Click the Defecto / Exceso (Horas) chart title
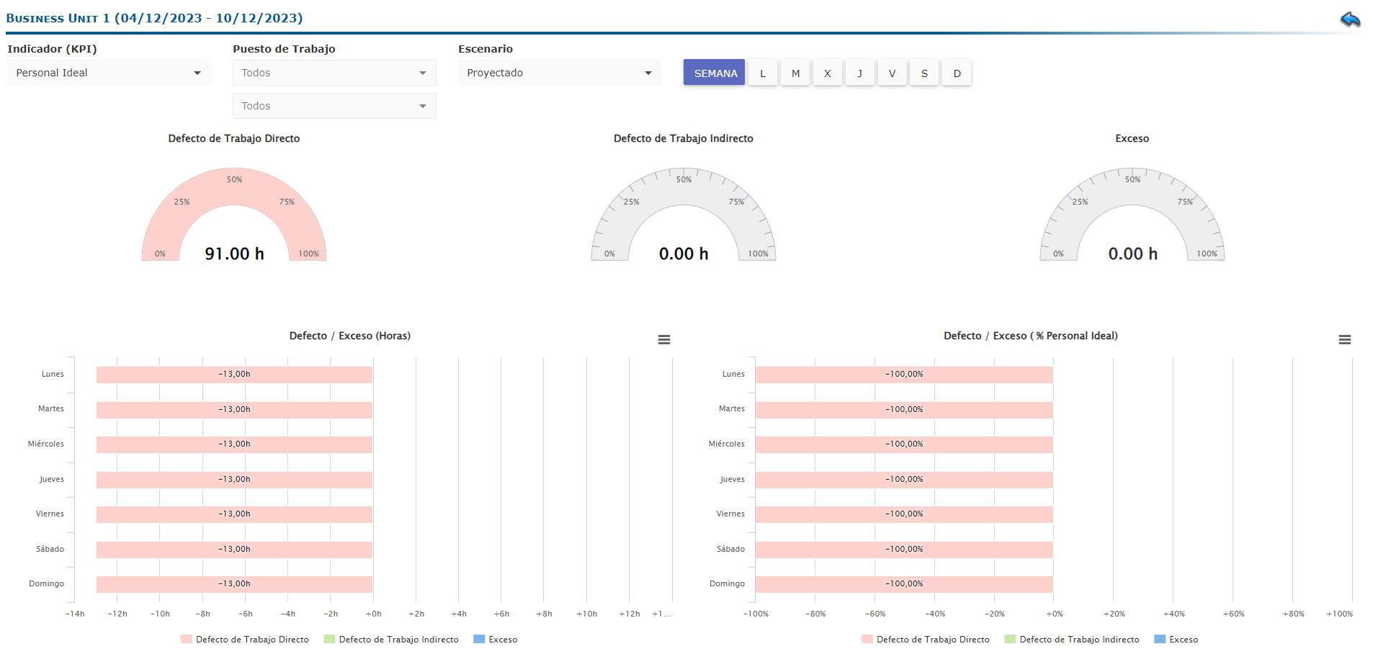Image resolution: width=1373 pixels, height=672 pixels. point(350,336)
